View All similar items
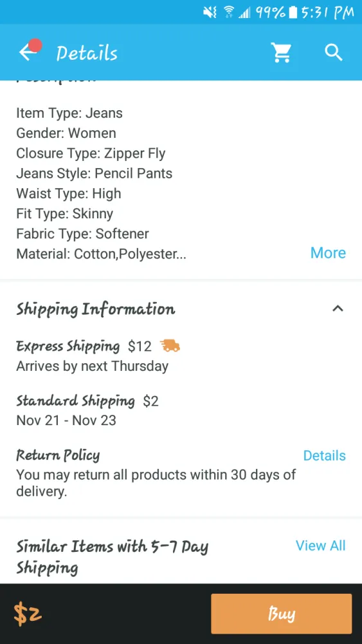The image size is (362, 644). pos(321,546)
